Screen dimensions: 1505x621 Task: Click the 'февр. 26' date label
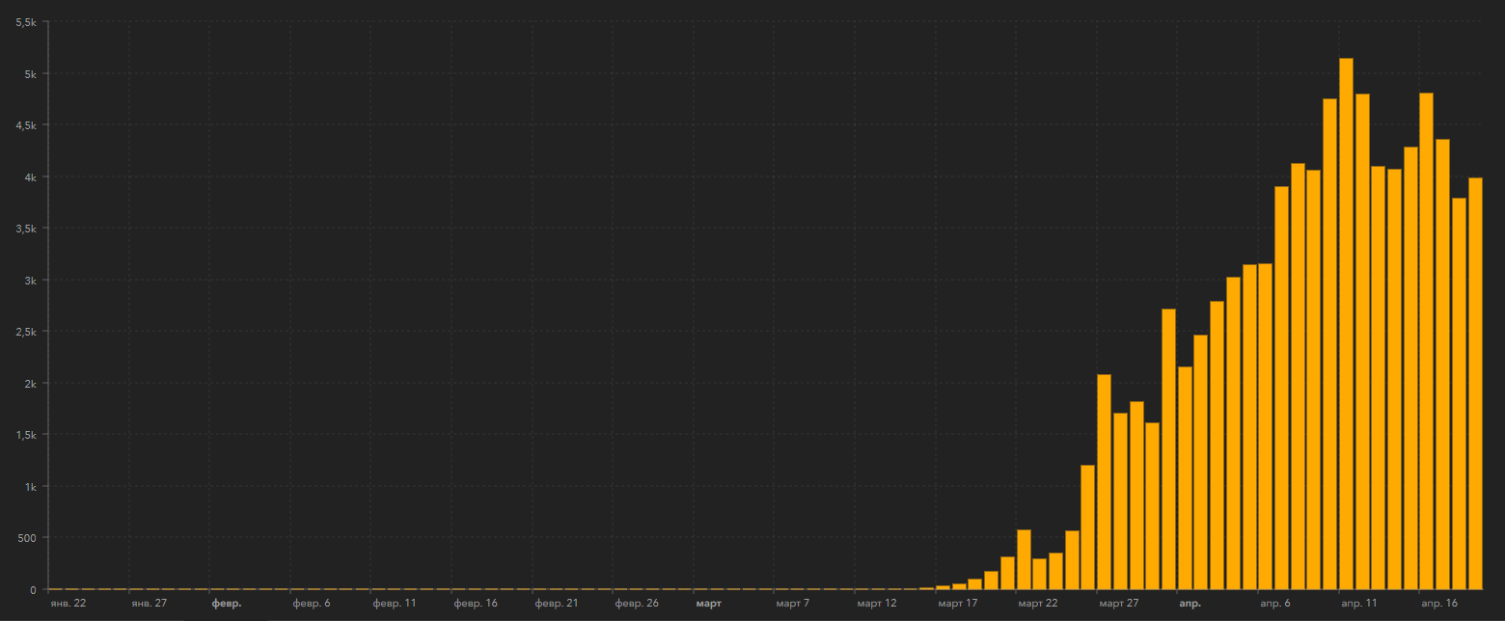pyautogui.click(x=637, y=604)
